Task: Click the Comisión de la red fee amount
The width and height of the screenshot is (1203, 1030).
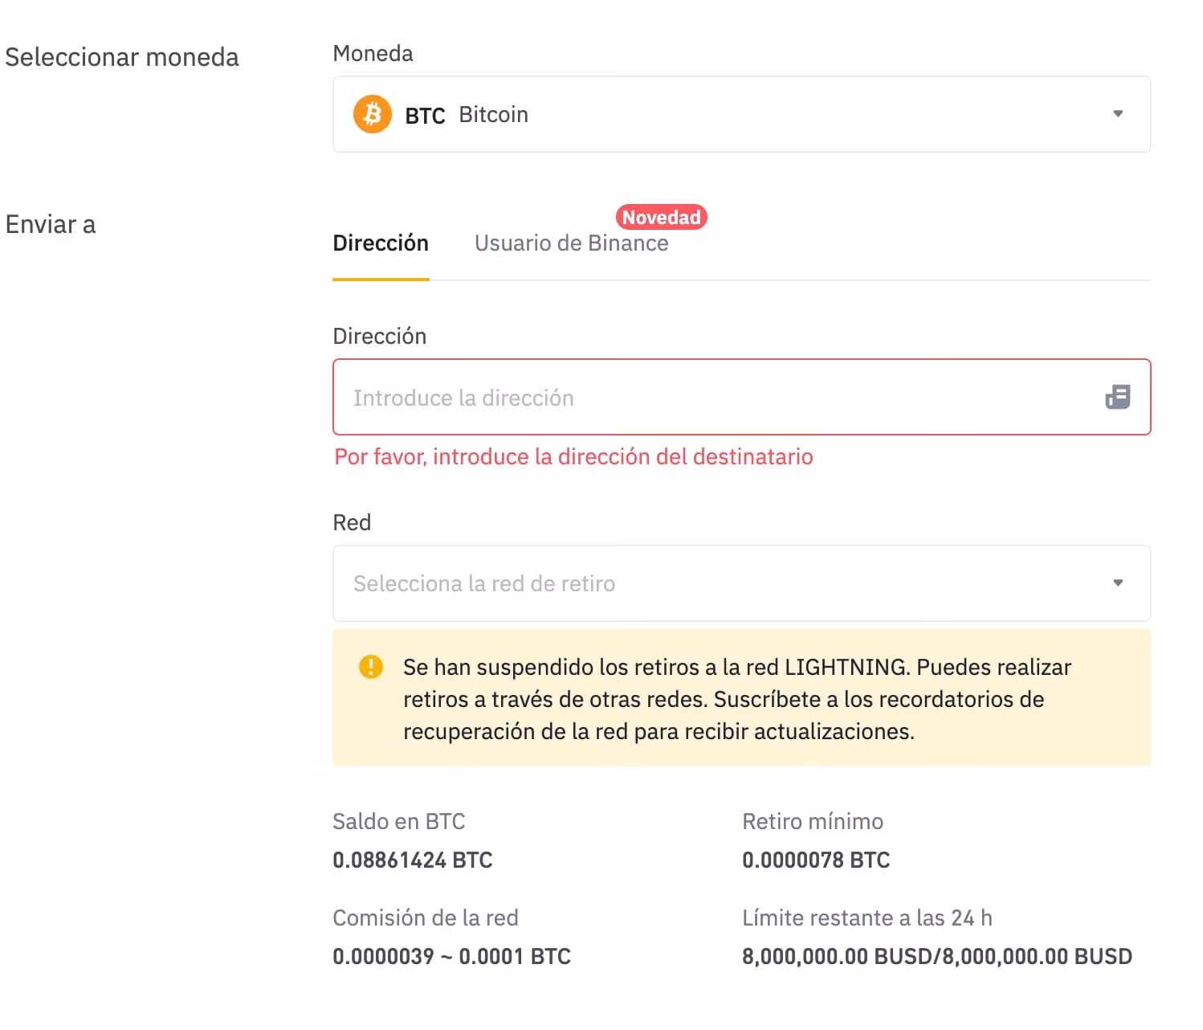Action: pyautogui.click(x=451, y=956)
